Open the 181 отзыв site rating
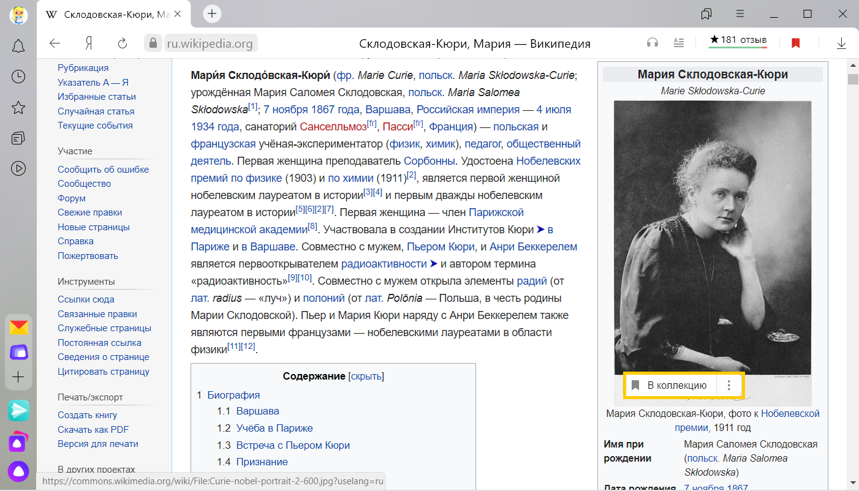Image resolution: width=859 pixels, height=491 pixels. tap(738, 41)
